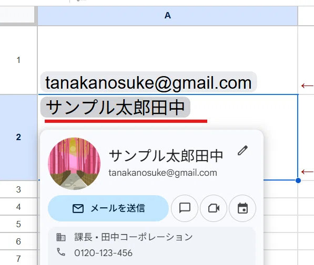Viewport: 314px width, 265px height.
Task: Start a video call via camera icon
Action: 214,208
